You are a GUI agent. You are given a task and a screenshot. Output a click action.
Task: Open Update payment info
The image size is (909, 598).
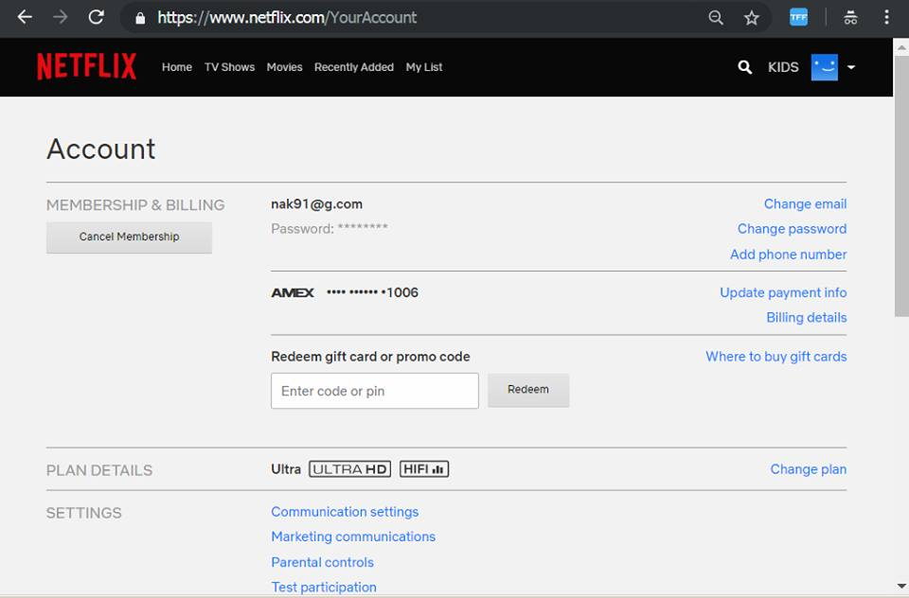(783, 292)
